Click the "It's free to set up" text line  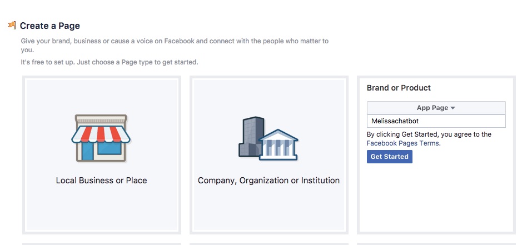point(110,62)
